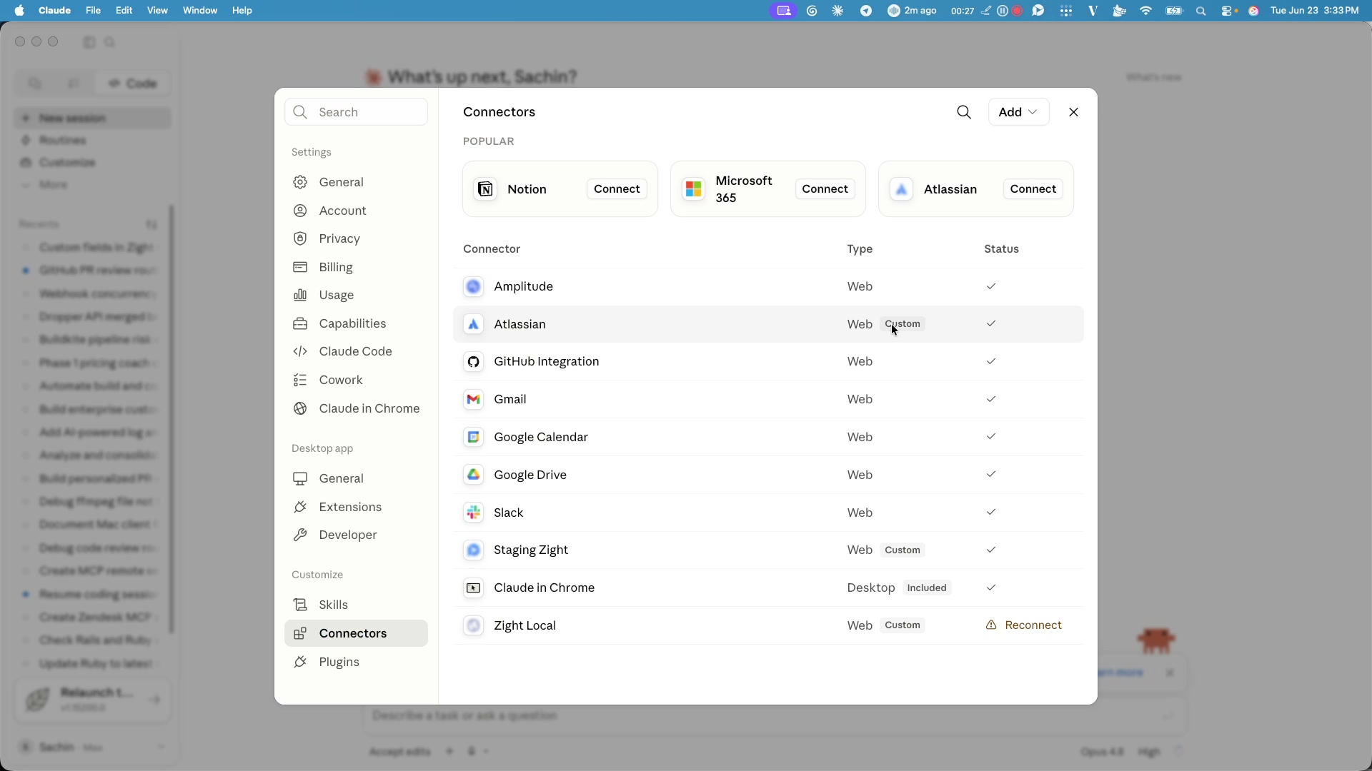Click the Microsoft 365 logo icon
Viewport: 1372px width, 771px height.
[693, 189]
